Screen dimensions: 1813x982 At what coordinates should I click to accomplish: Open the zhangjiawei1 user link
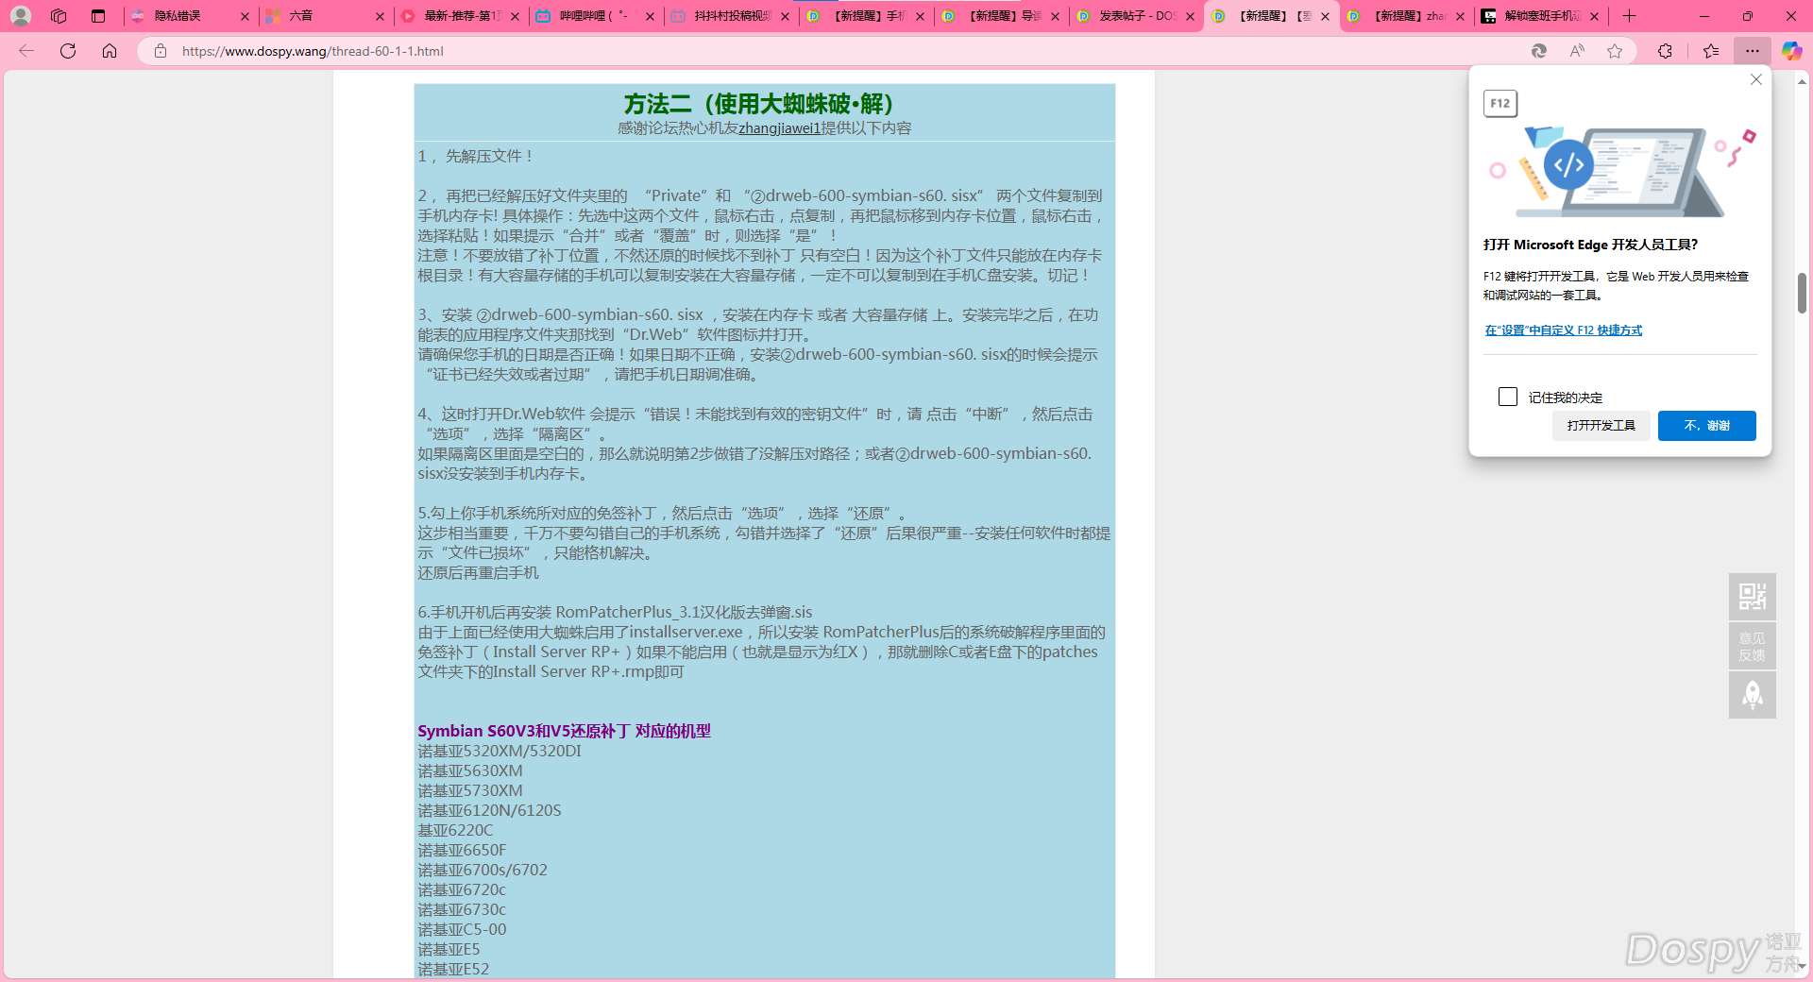coord(779,128)
